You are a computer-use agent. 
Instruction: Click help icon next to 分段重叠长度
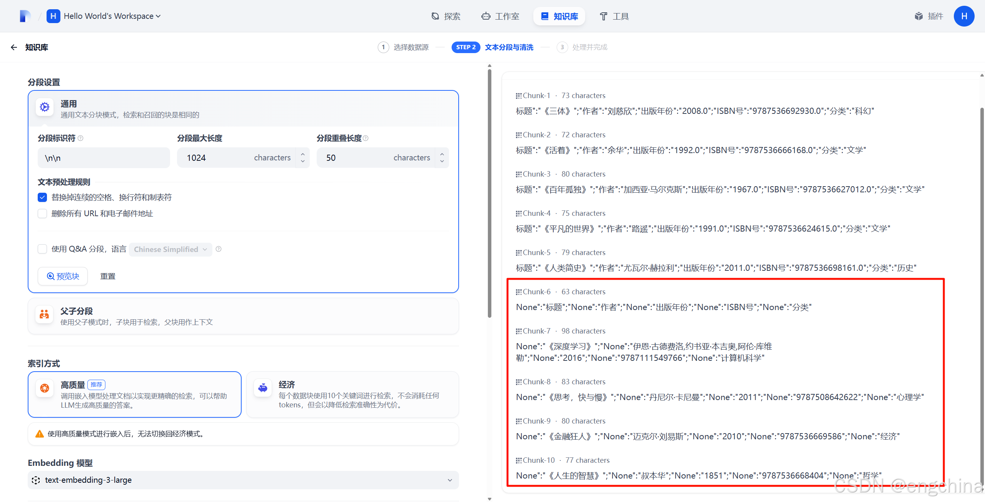[366, 138]
